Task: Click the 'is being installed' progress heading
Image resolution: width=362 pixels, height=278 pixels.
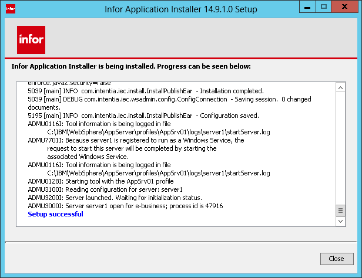Action: click(131, 66)
